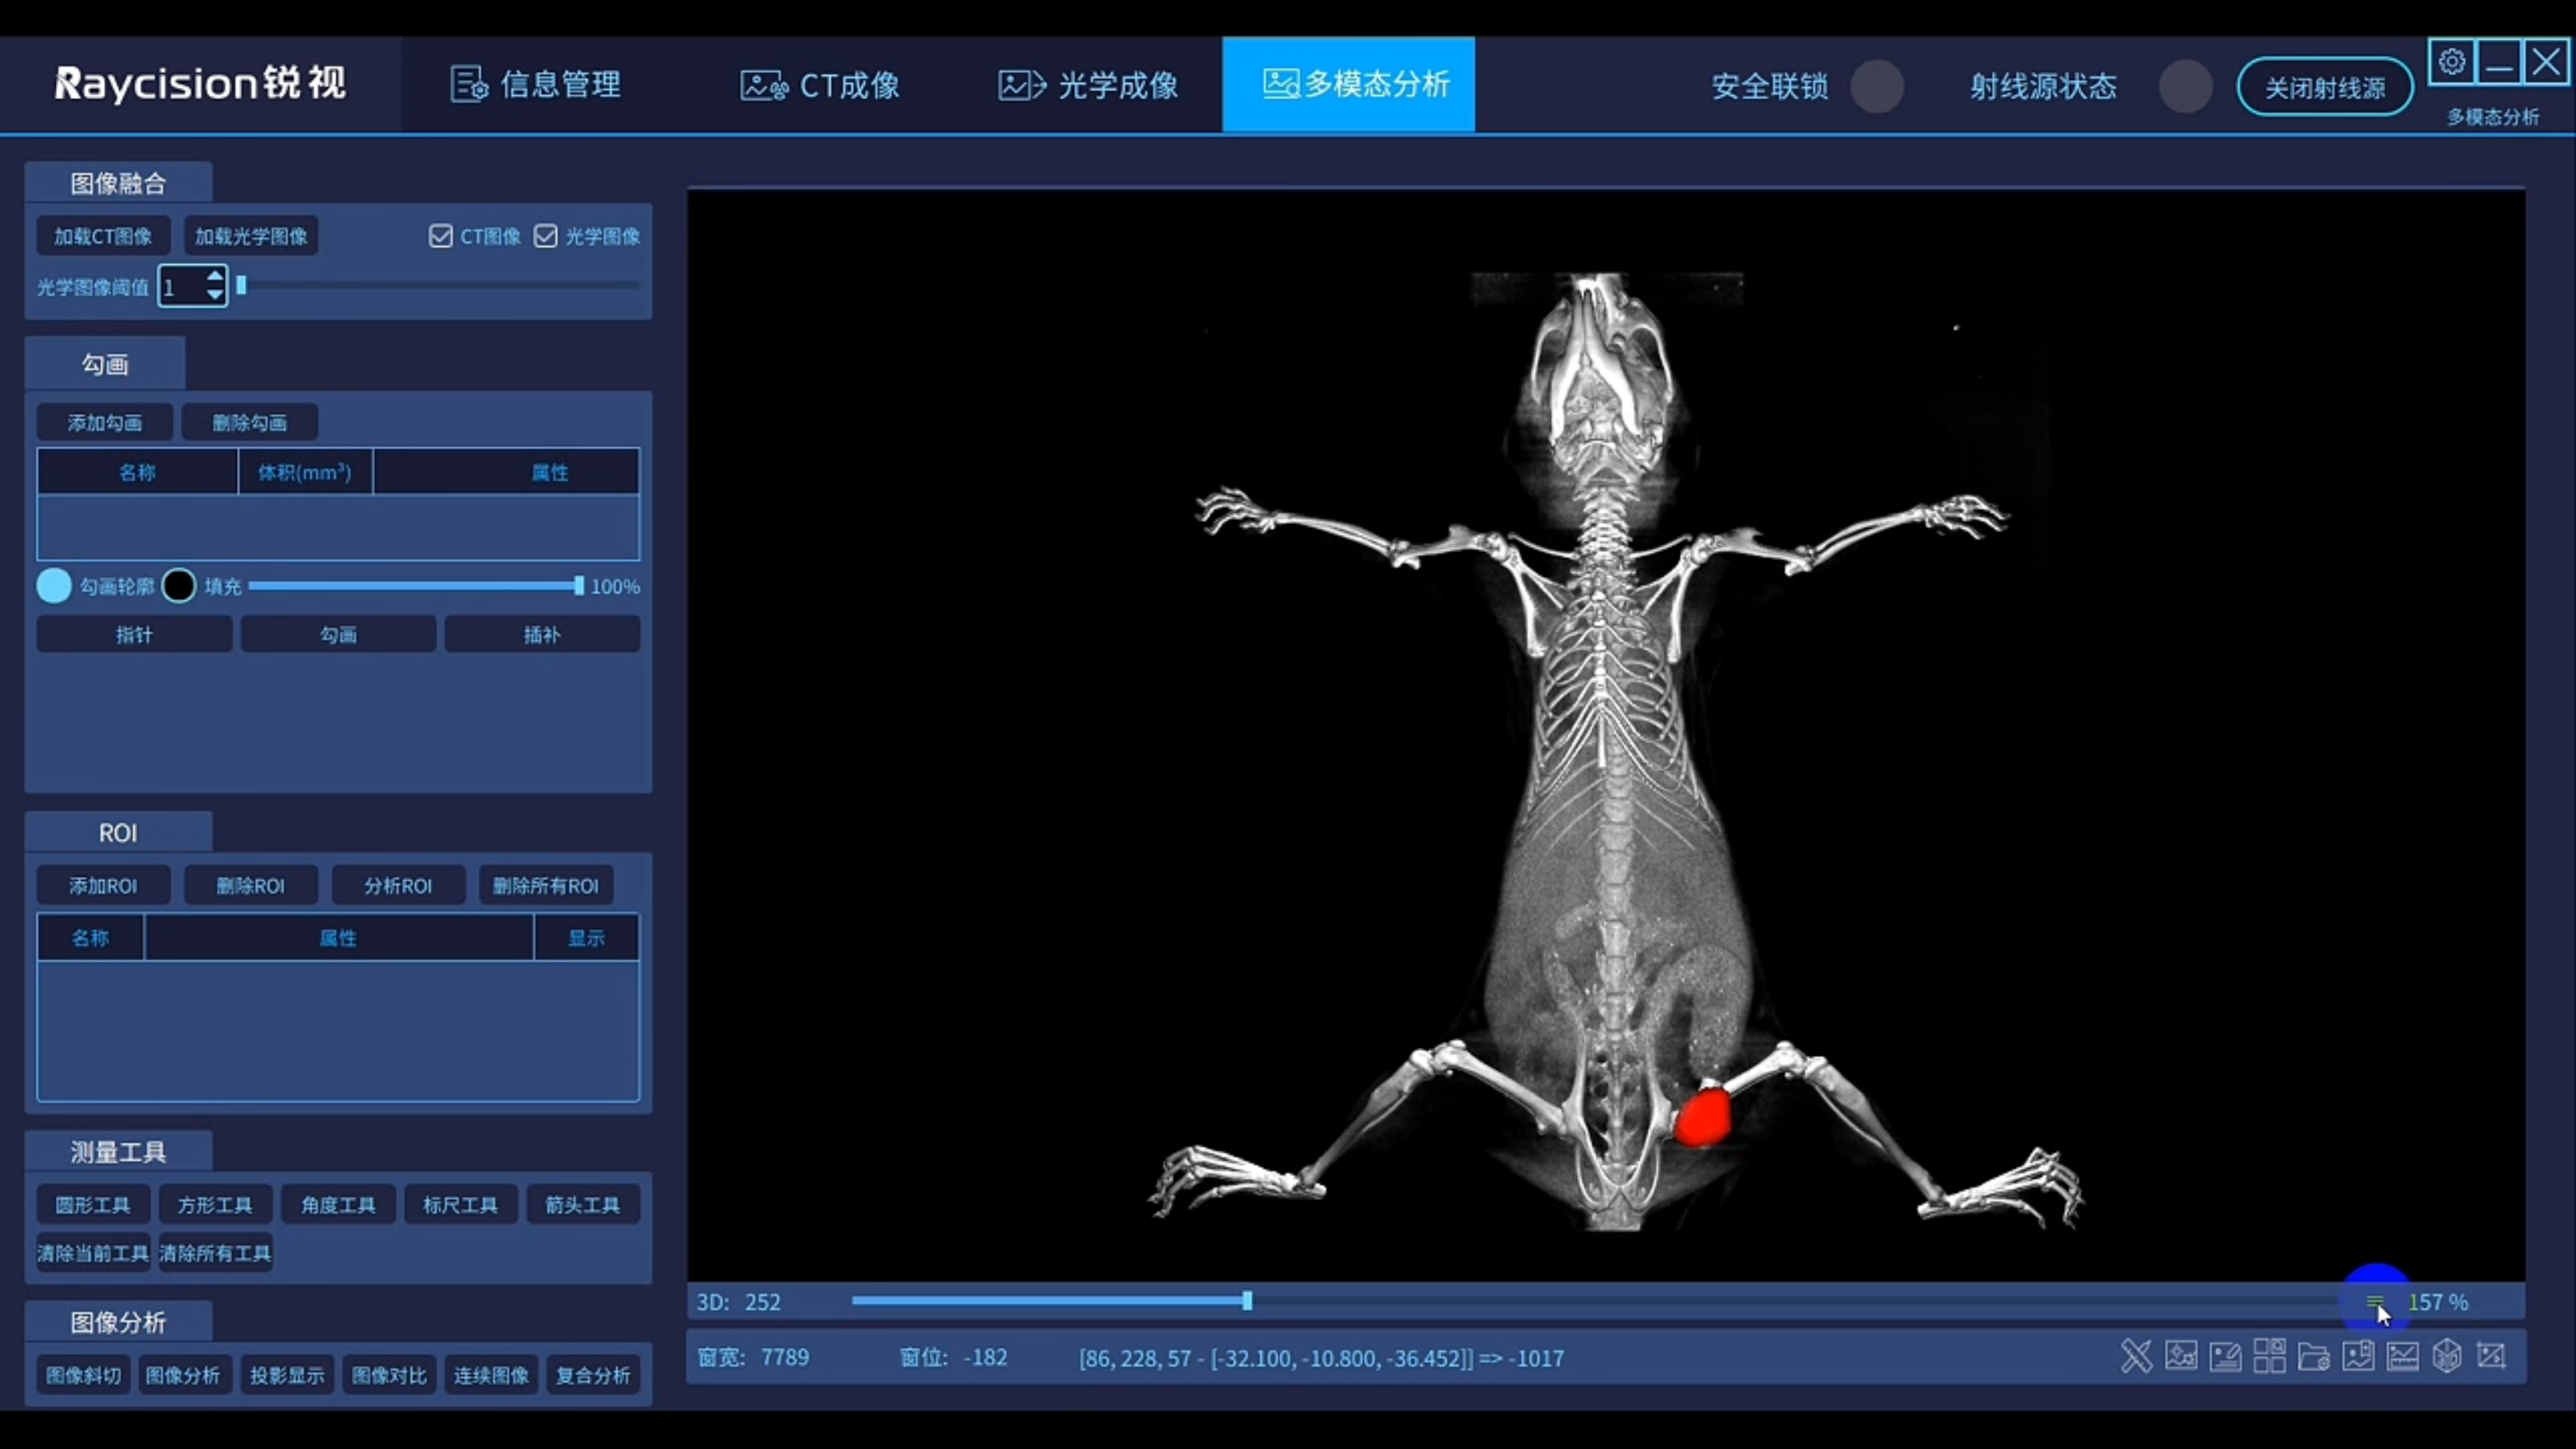Click the 测量工具 panel header
Image resolution: width=2576 pixels, height=1449 pixels.
pyautogui.click(x=118, y=1151)
